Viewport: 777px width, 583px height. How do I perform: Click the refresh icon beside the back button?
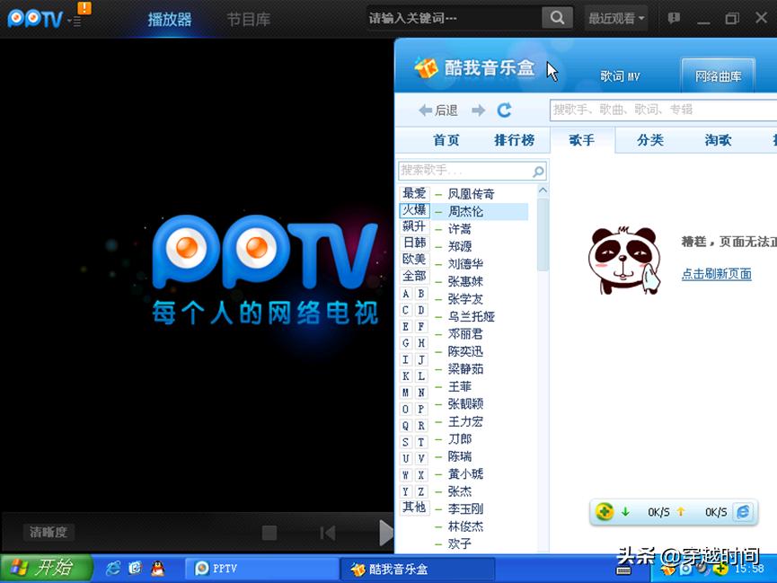[504, 110]
